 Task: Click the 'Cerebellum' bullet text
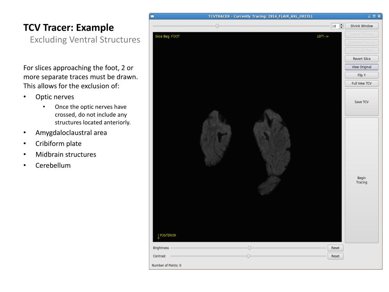(53, 165)
